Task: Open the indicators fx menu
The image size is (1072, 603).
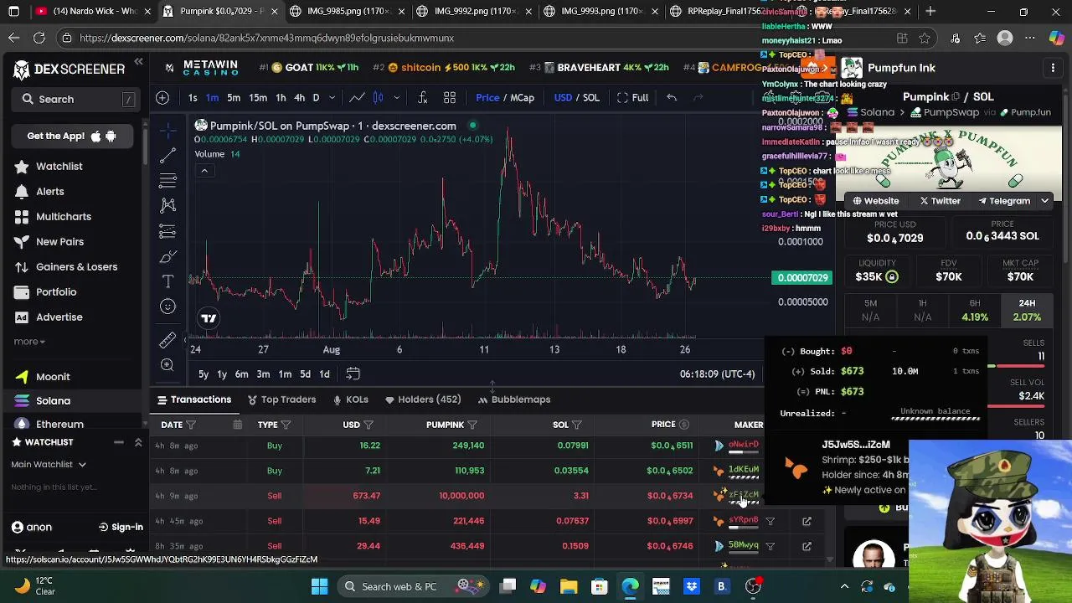Action: [423, 98]
